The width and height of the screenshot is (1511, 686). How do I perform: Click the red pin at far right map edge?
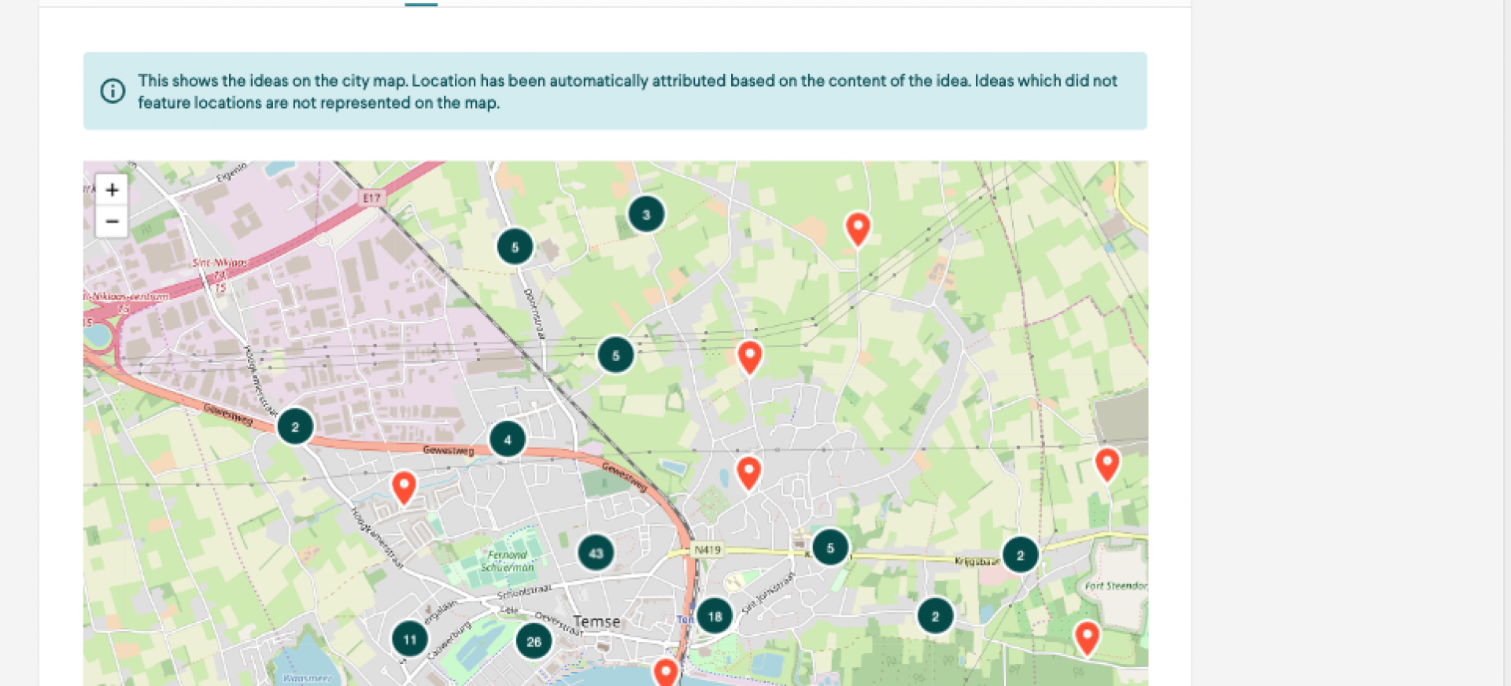pos(1107,463)
